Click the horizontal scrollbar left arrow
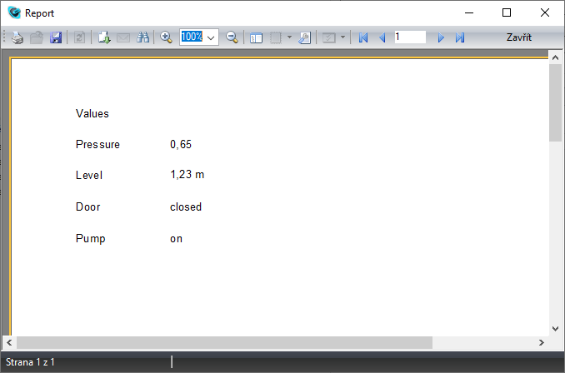 9,342
